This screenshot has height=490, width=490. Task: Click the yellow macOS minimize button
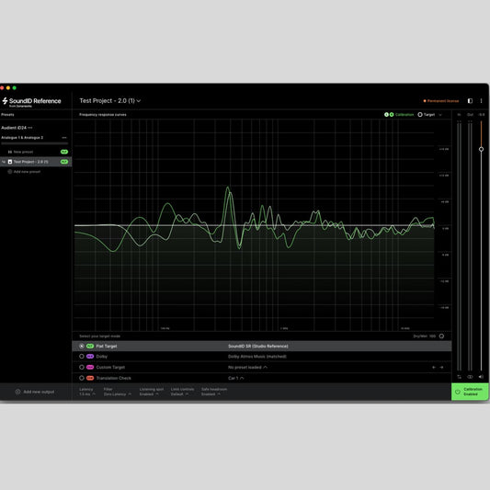pos(8,88)
